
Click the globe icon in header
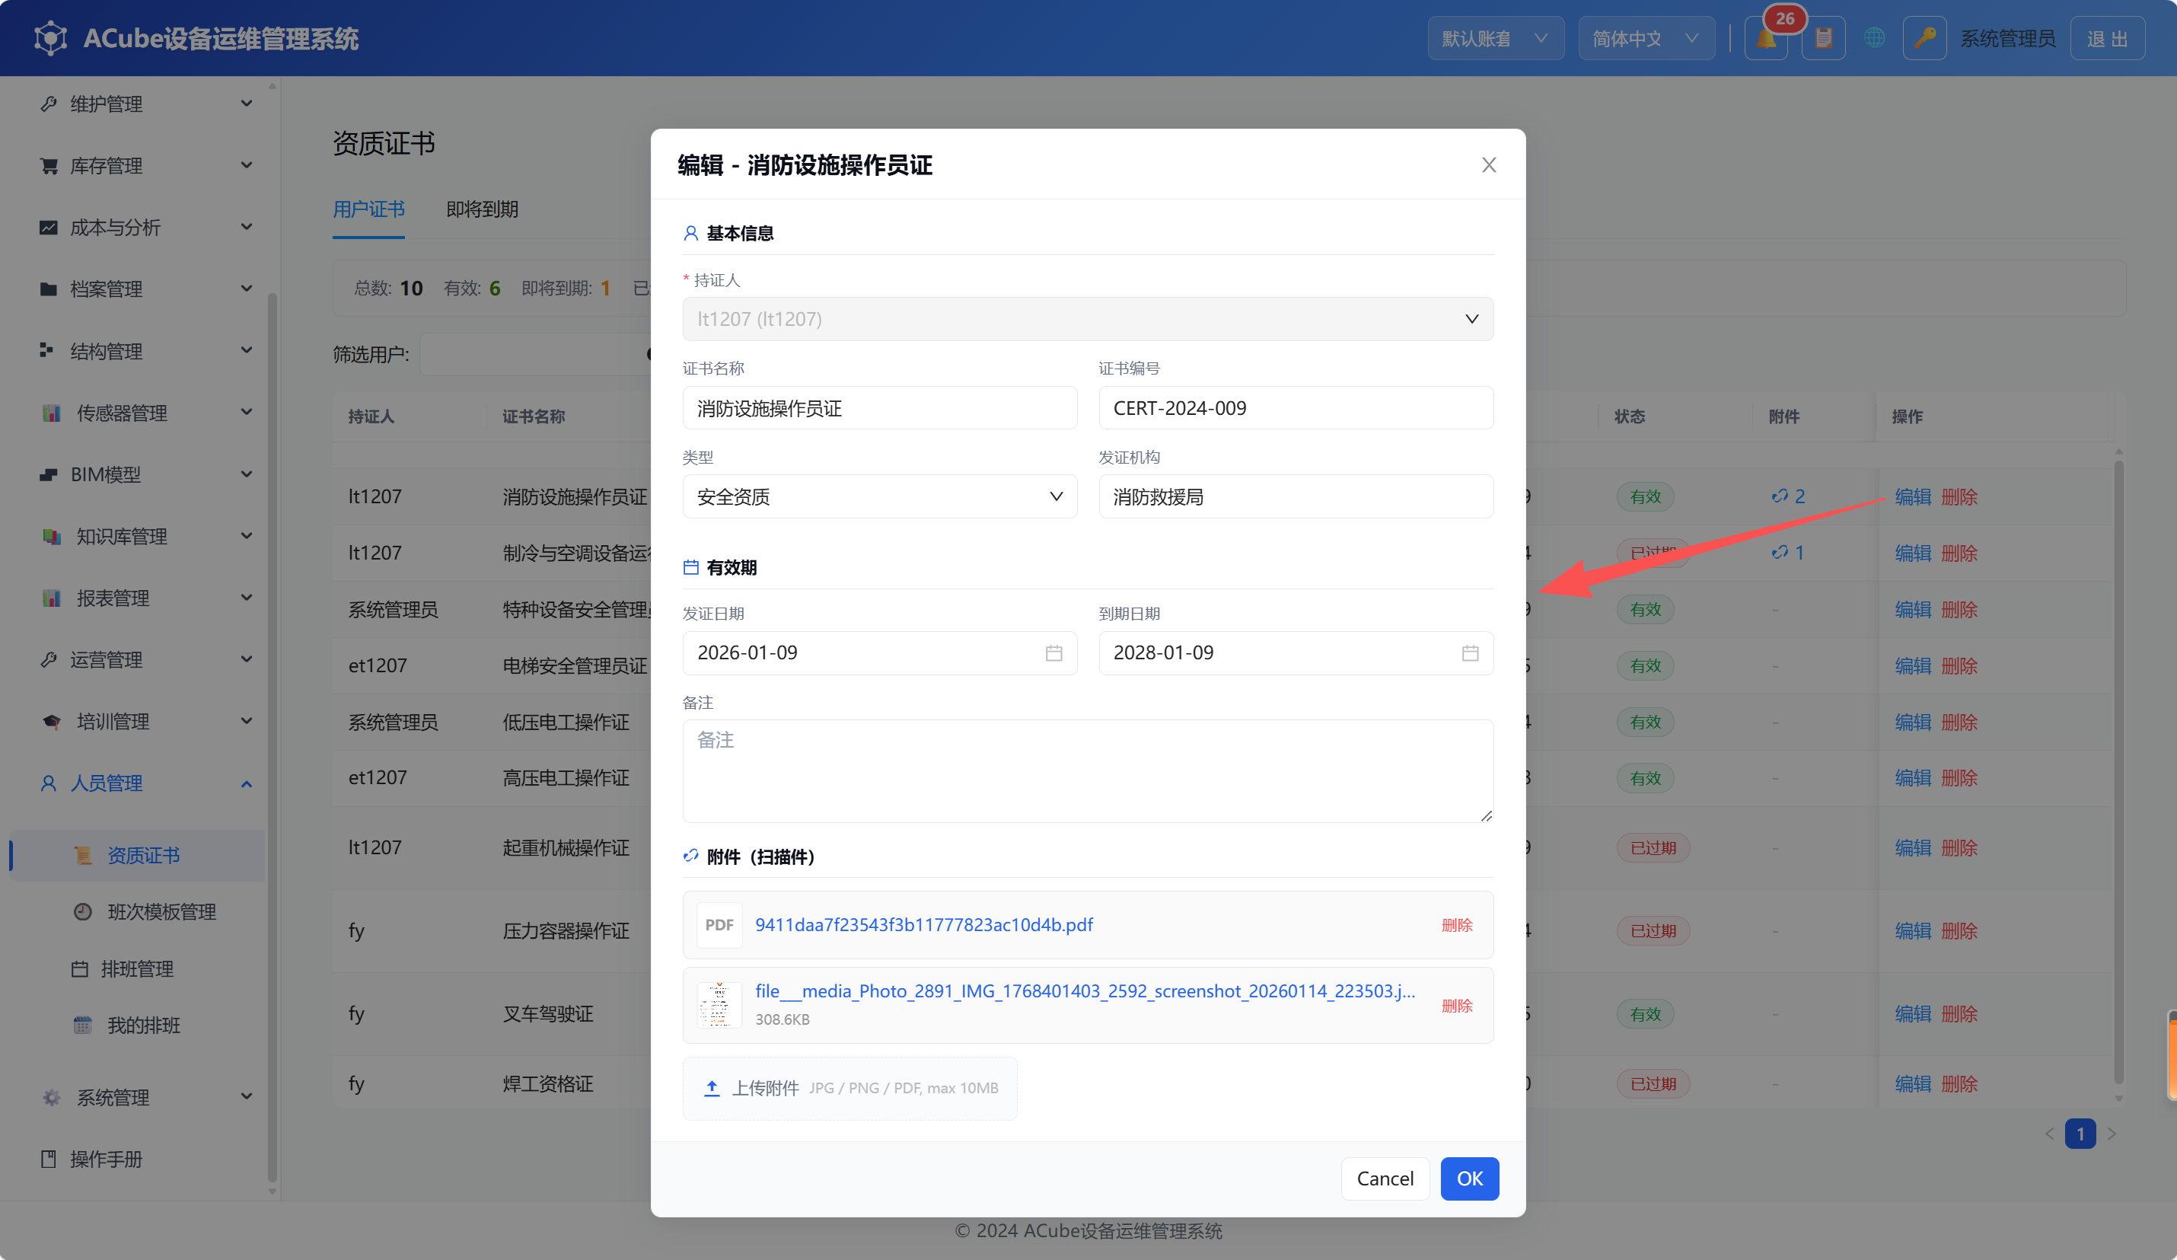click(1874, 39)
